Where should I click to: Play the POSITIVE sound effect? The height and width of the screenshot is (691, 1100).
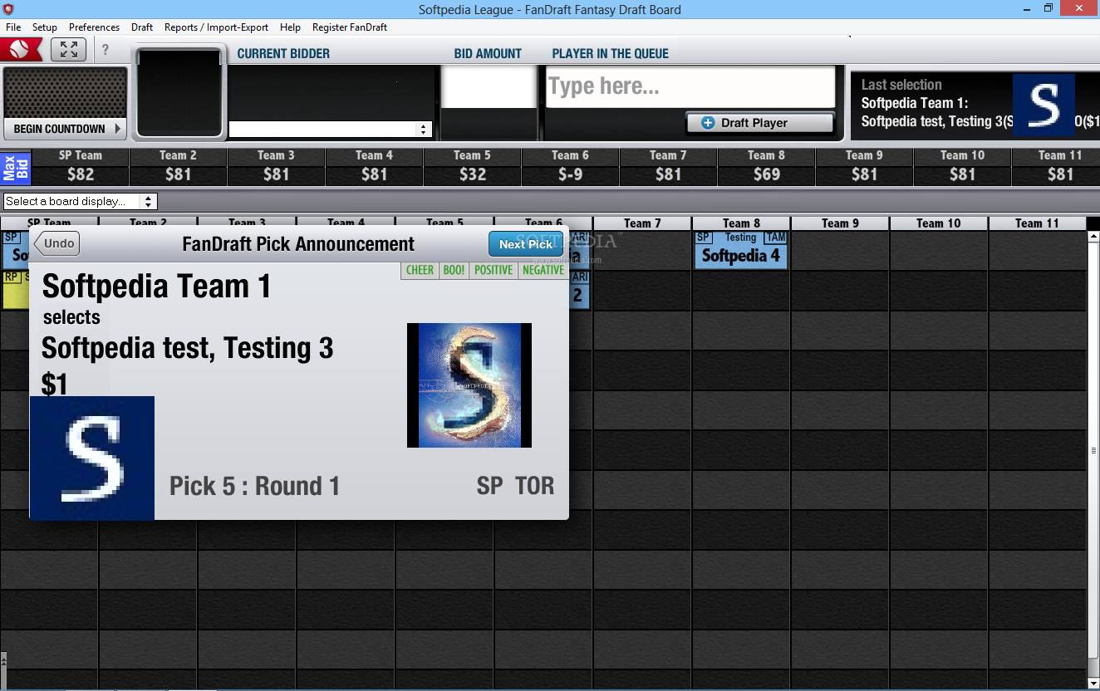pos(494,270)
